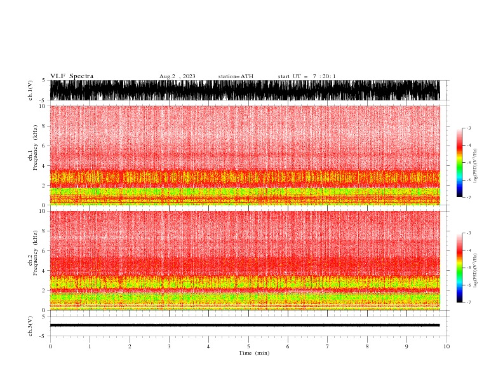
Task: Click the 'start UT = 7 :20: 1' text
Action: tap(307, 76)
